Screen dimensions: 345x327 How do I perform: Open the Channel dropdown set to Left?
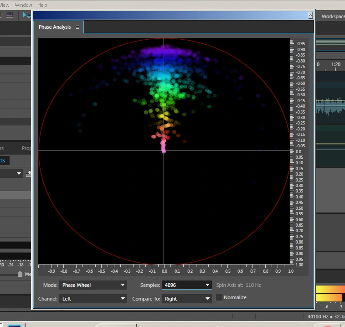[x=93, y=299]
